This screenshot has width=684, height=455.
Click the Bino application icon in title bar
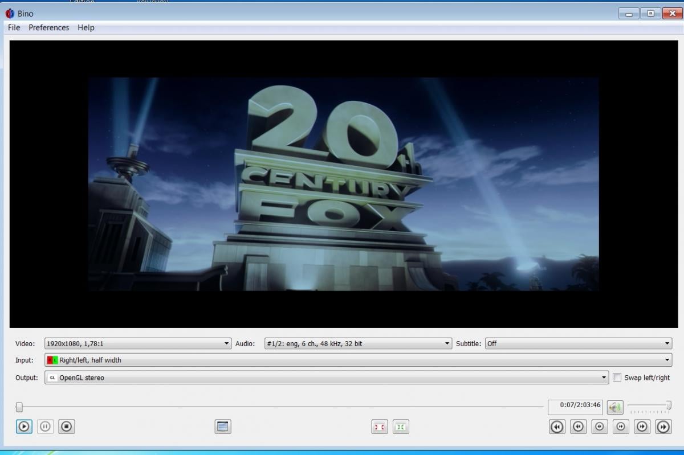tap(10, 13)
